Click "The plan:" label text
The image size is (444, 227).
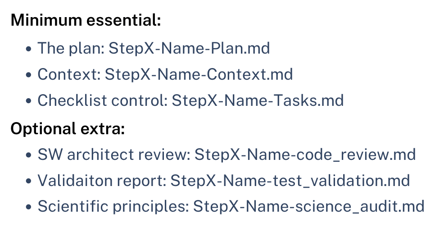pyautogui.click(x=71, y=48)
